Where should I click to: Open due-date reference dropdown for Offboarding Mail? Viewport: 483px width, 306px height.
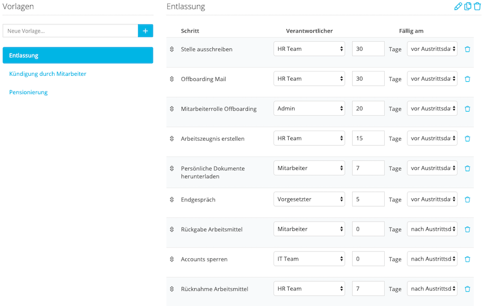pos(432,79)
